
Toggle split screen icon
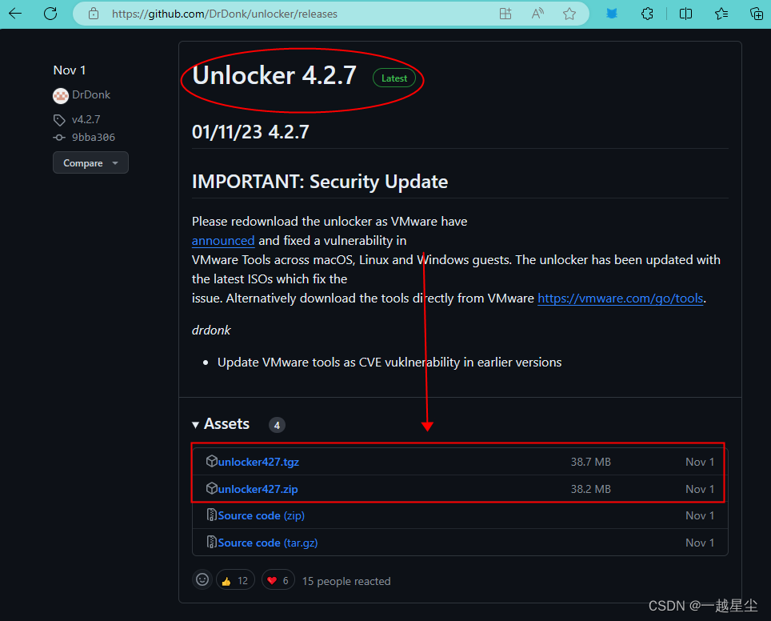click(x=685, y=14)
